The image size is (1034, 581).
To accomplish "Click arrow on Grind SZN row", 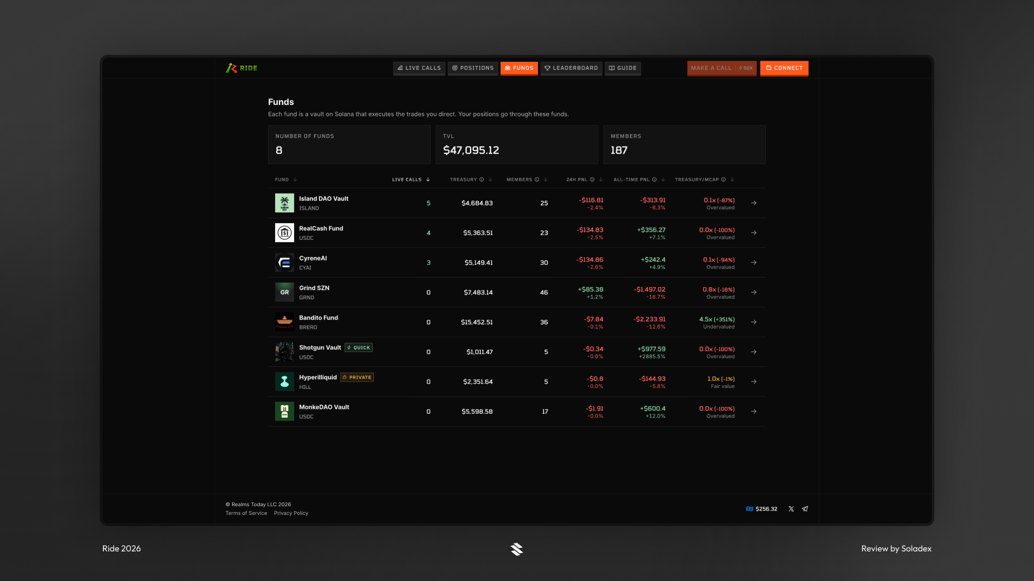I will [754, 292].
